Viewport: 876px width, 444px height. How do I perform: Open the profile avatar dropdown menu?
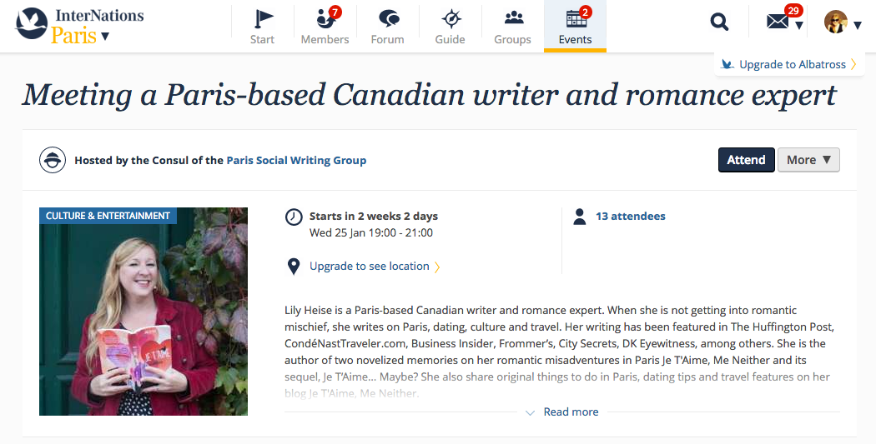[843, 23]
